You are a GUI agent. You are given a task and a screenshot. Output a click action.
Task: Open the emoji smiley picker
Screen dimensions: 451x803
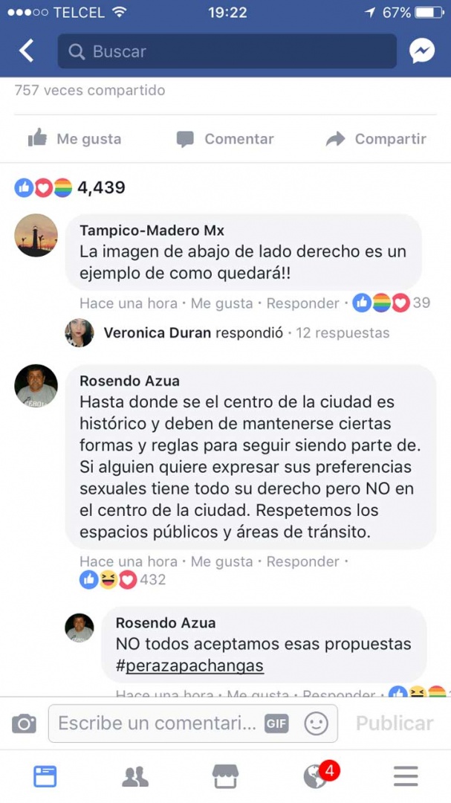pos(316,723)
